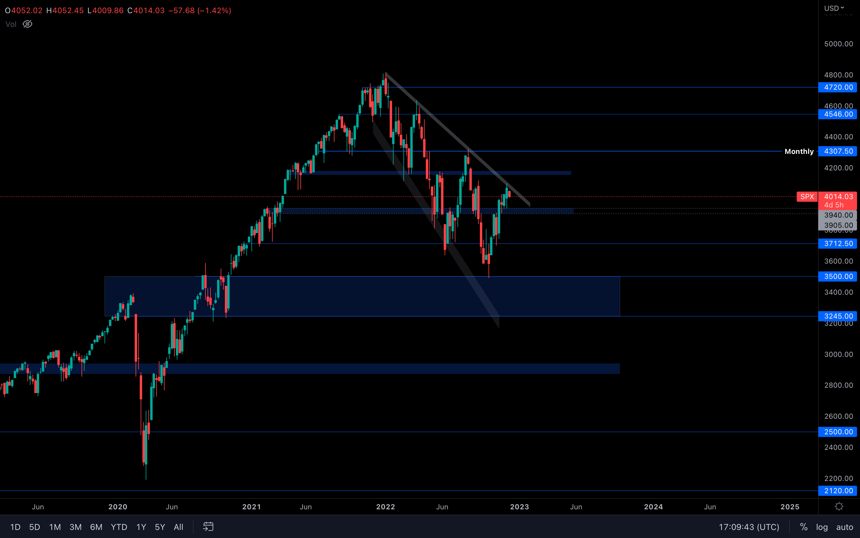Image resolution: width=860 pixels, height=538 pixels.
Task: Select the 1D time range
Action: tap(15, 527)
